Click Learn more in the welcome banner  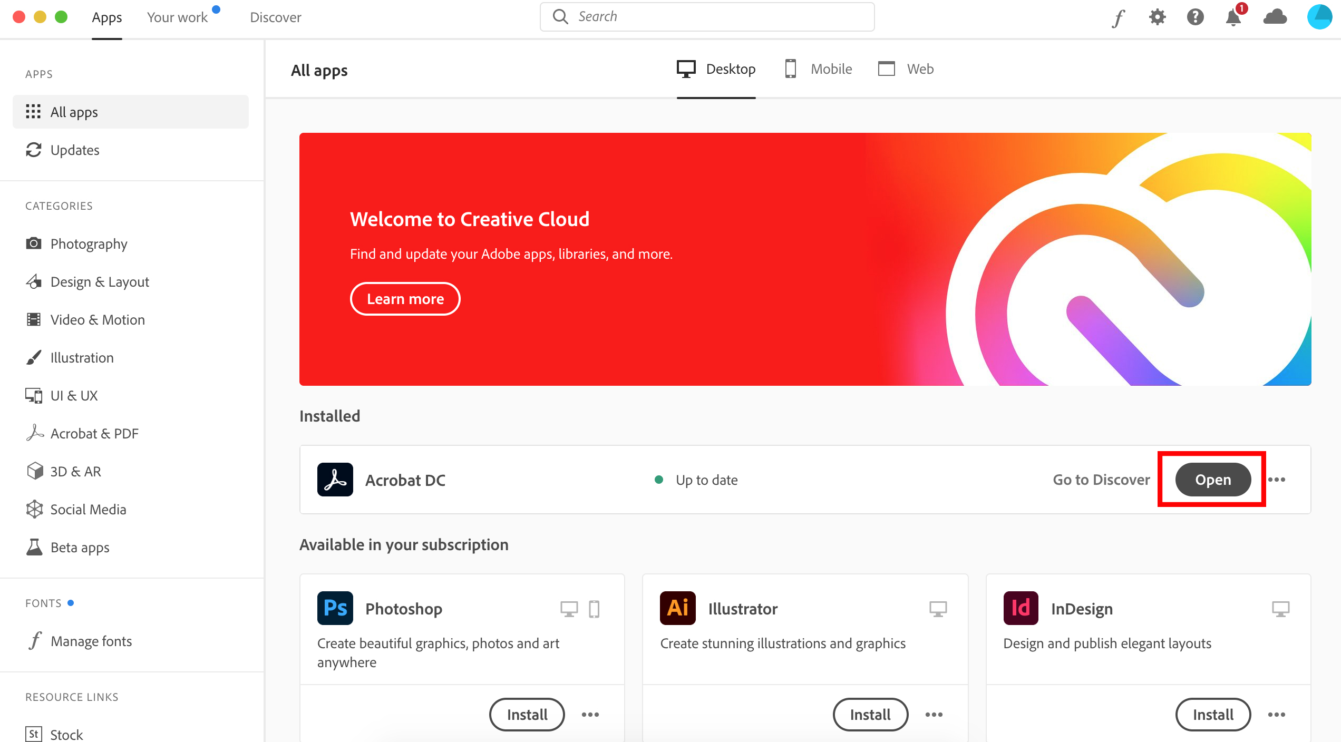405,299
